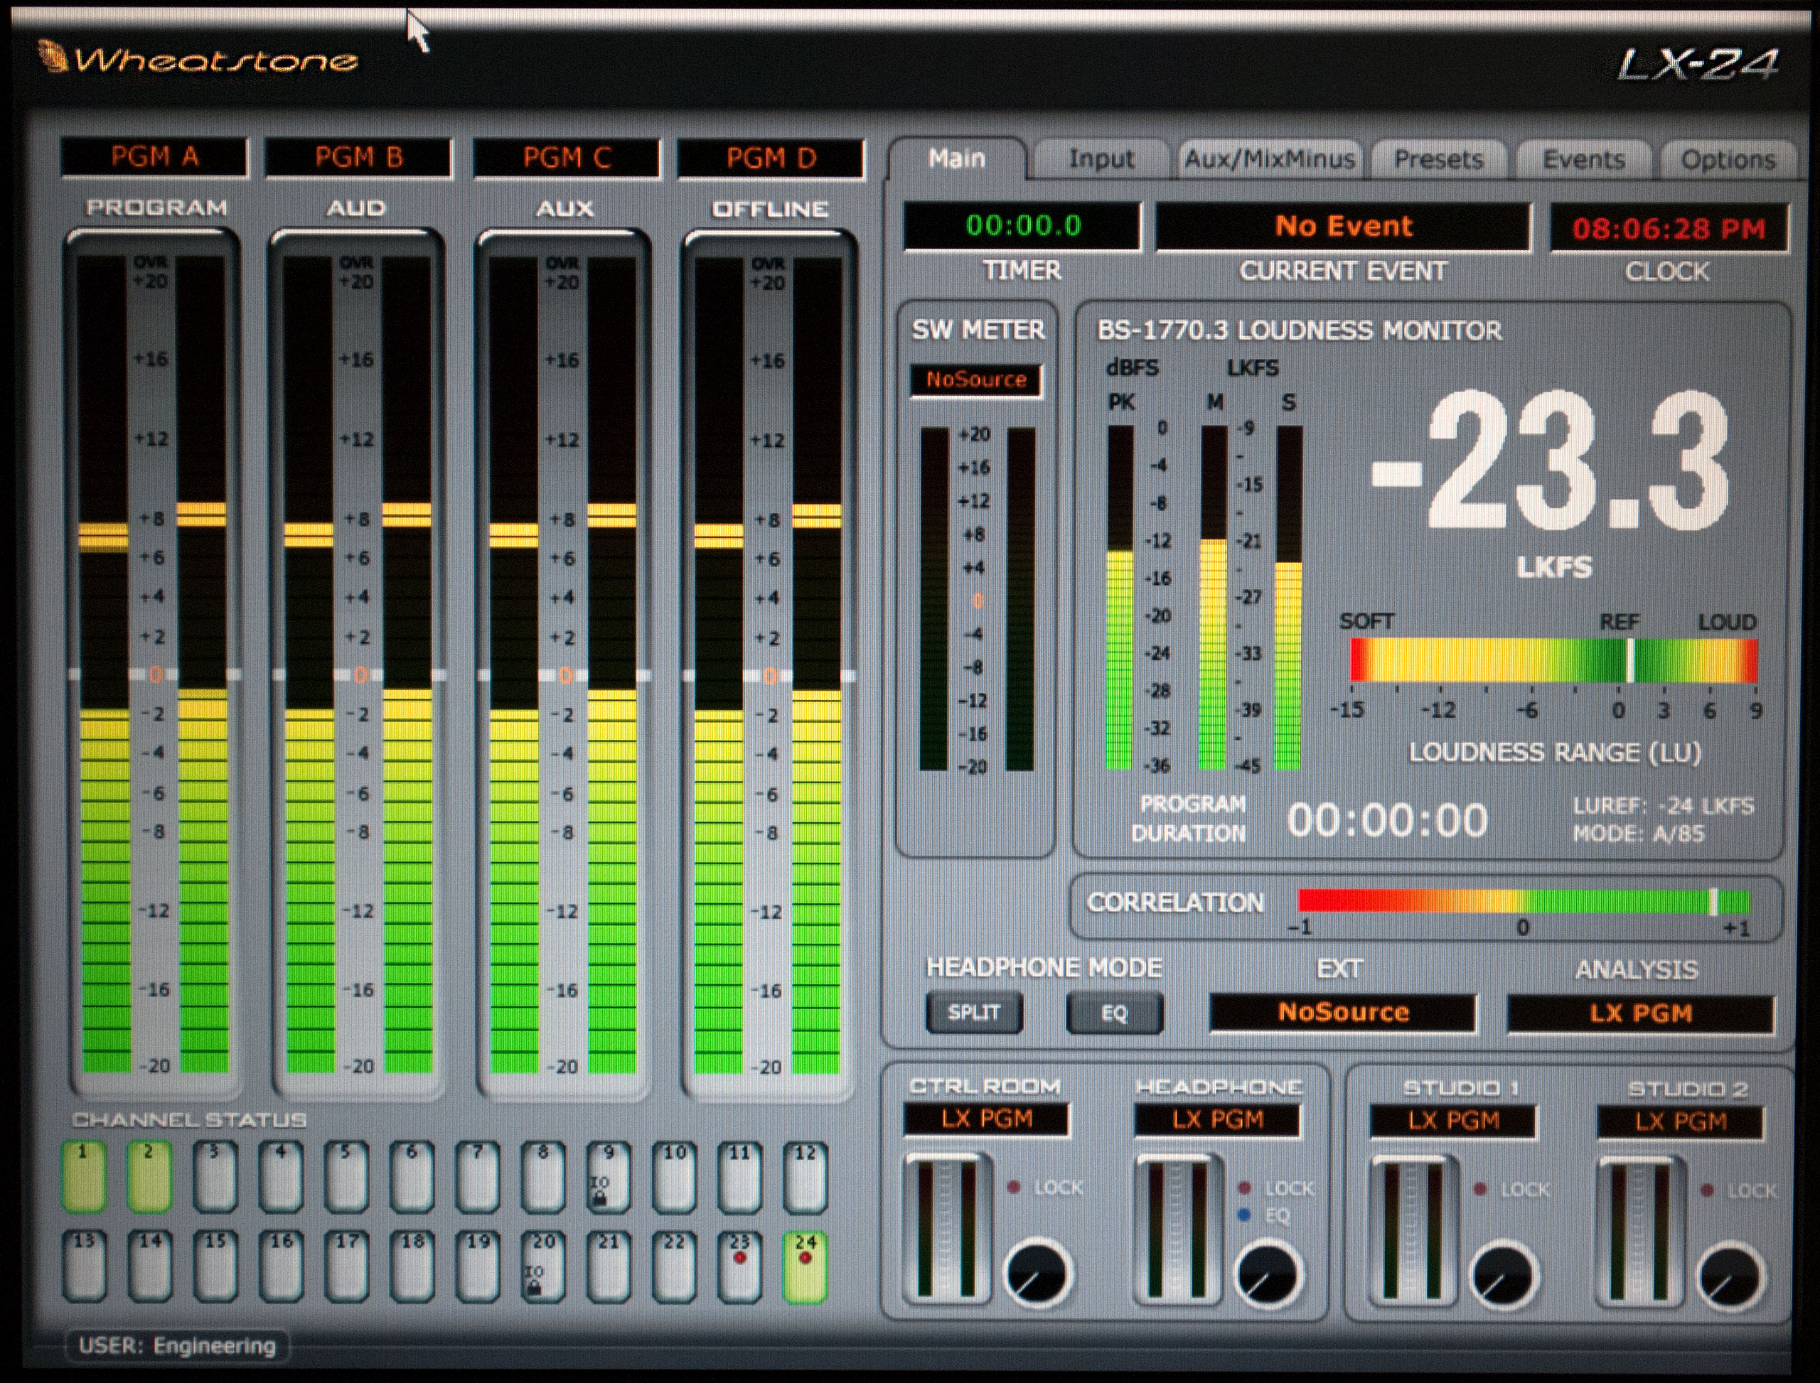
Task: Toggle the headphone EQ button
Action: pos(1114,1013)
